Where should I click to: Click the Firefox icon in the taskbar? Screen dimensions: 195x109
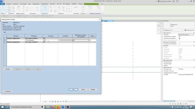(x=53, y=107)
